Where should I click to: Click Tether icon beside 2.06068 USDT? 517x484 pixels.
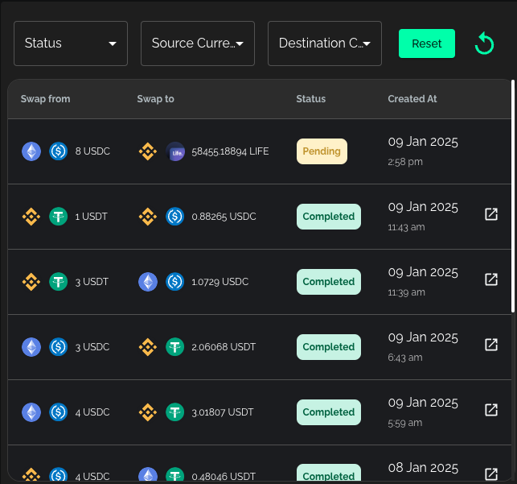[x=174, y=347]
